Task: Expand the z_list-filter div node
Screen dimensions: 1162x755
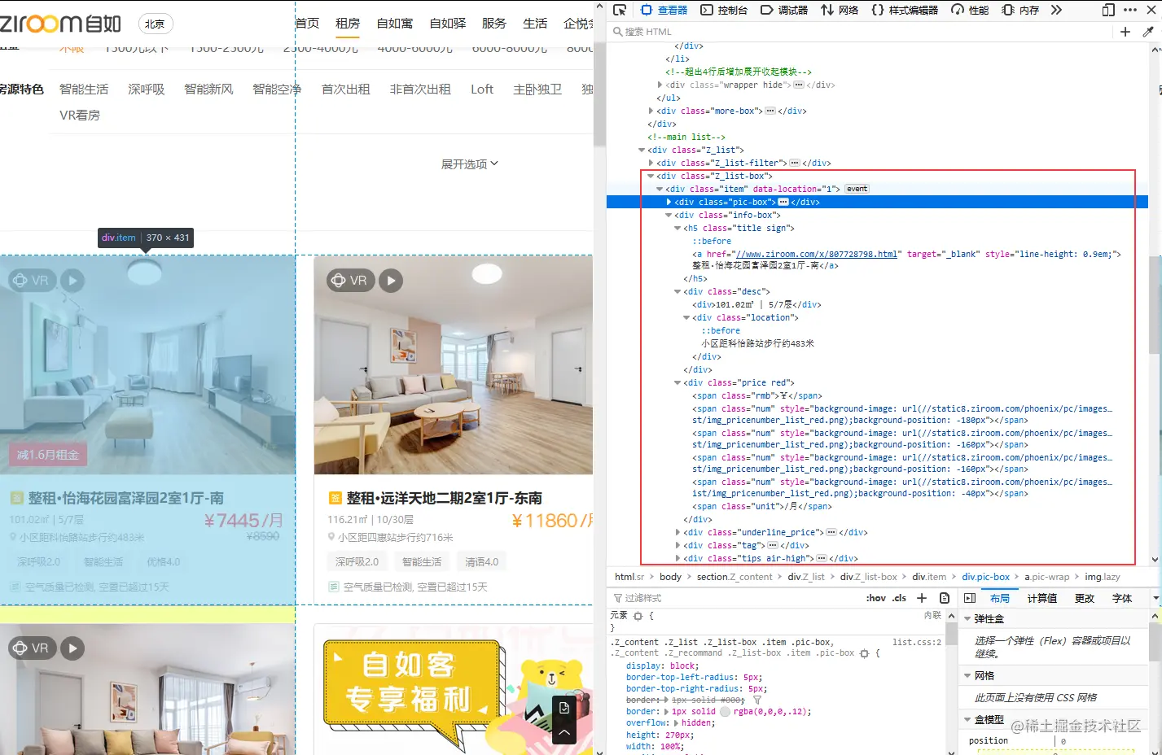Action: click(651, 163)
